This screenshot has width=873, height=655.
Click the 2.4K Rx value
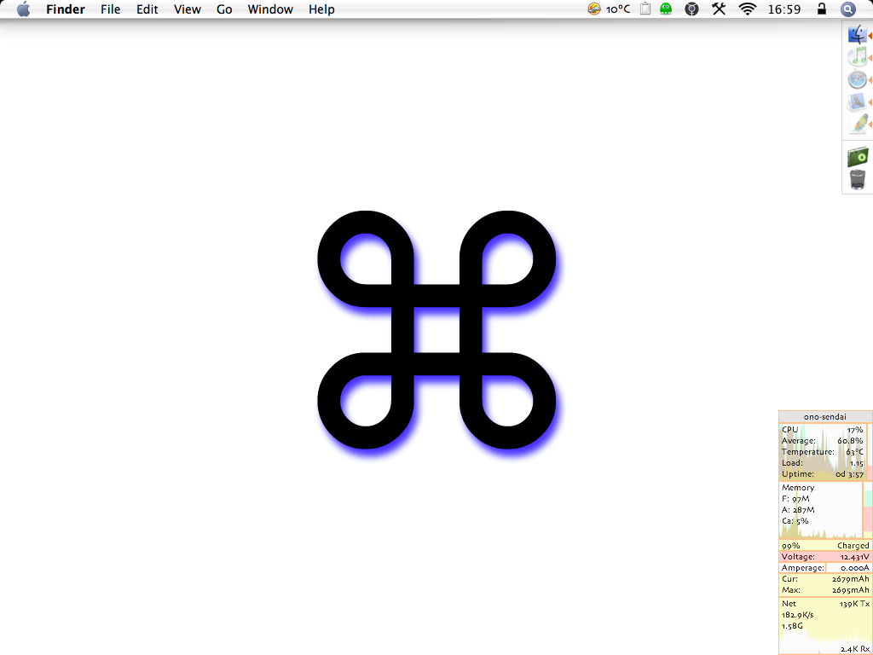[x=854, y=649]
